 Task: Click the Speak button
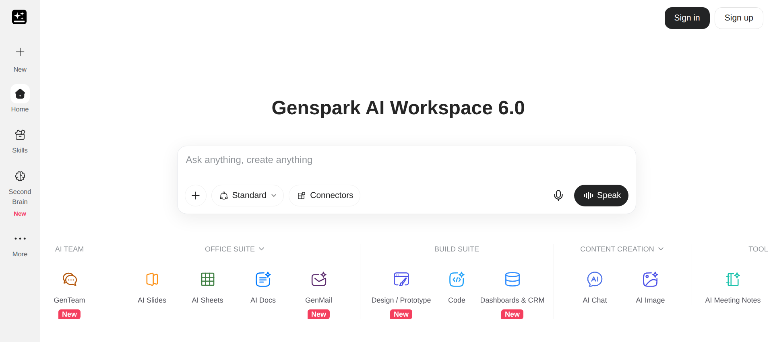(601, 196)
